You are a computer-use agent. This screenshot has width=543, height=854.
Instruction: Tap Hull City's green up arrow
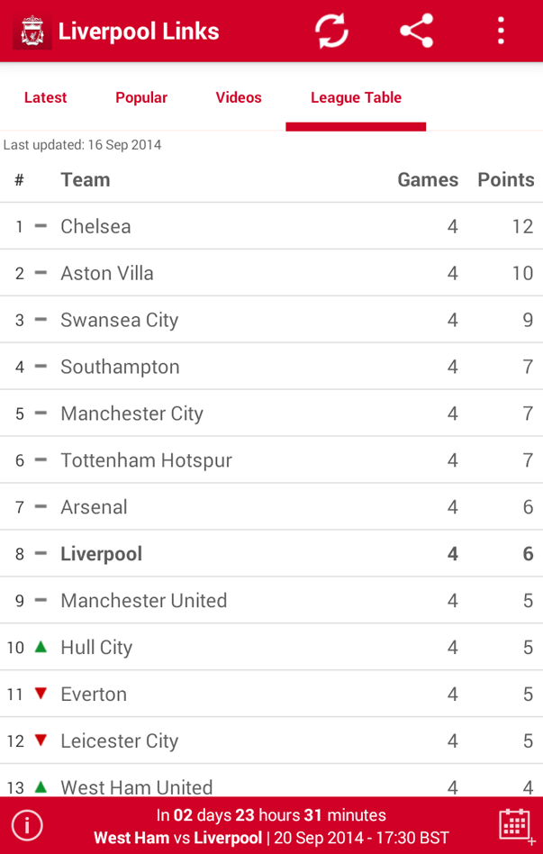[x=41, y=647]
